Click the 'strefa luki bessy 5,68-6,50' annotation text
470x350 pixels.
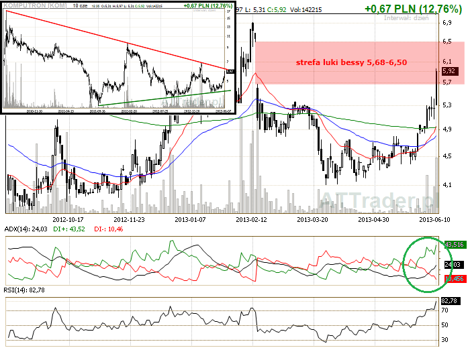[x=351, y=62]
